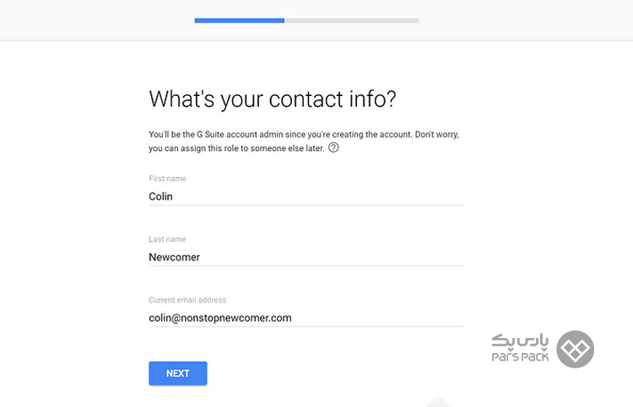The width and height of the screenshot is (633, 407).
Task: Focus the Current email address field
Action: [306, 318]
